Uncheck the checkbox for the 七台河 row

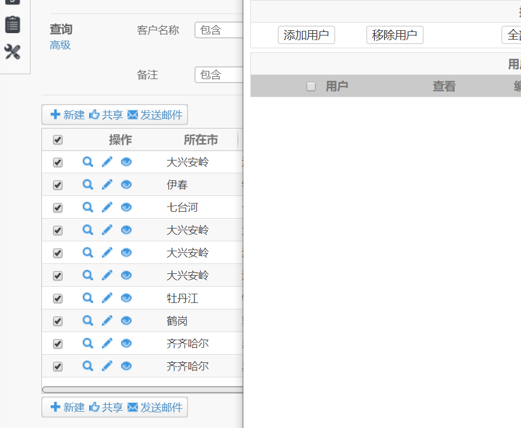point(58,208)
